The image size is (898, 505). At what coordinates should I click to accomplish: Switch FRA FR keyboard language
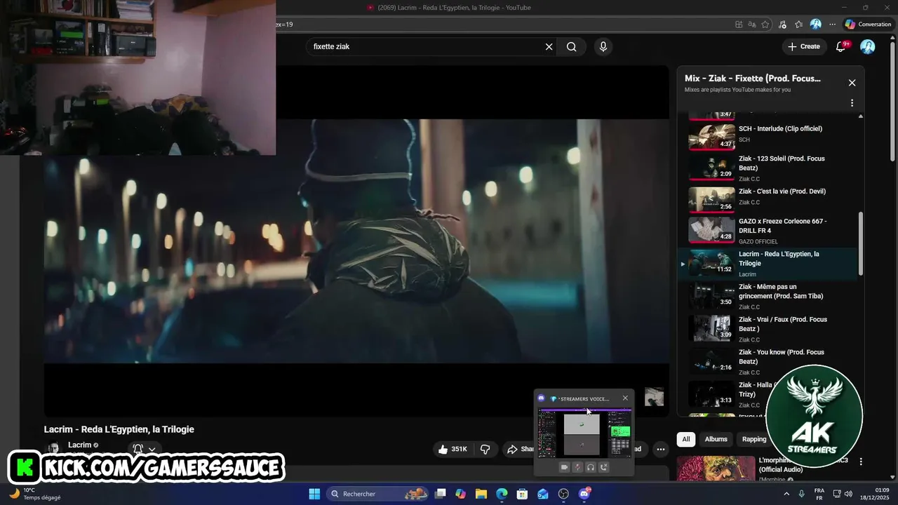819,494
